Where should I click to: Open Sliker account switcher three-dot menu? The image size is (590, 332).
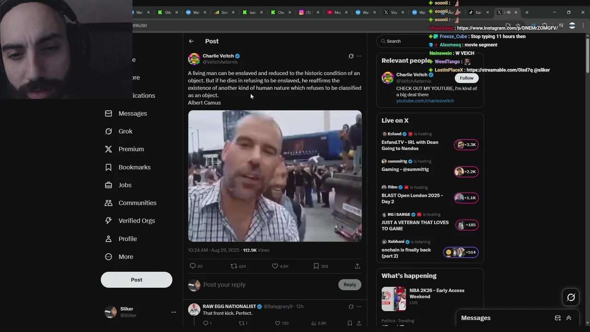click(x=174, y=312)
